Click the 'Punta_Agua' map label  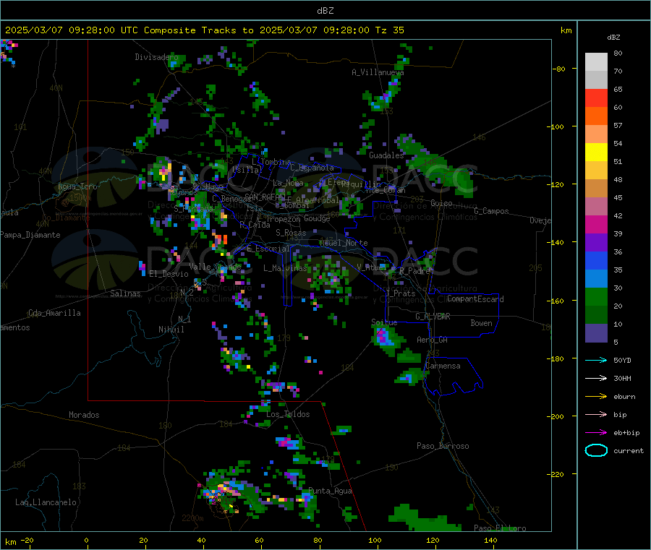330,491
